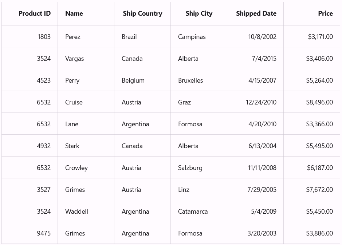
Task: Click the Waddell name cell
Action: click(76, 212)
